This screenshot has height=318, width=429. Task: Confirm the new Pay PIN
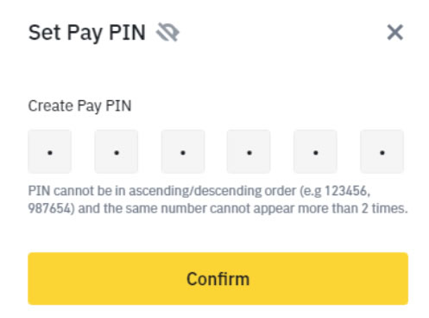(x=218, y=278)
